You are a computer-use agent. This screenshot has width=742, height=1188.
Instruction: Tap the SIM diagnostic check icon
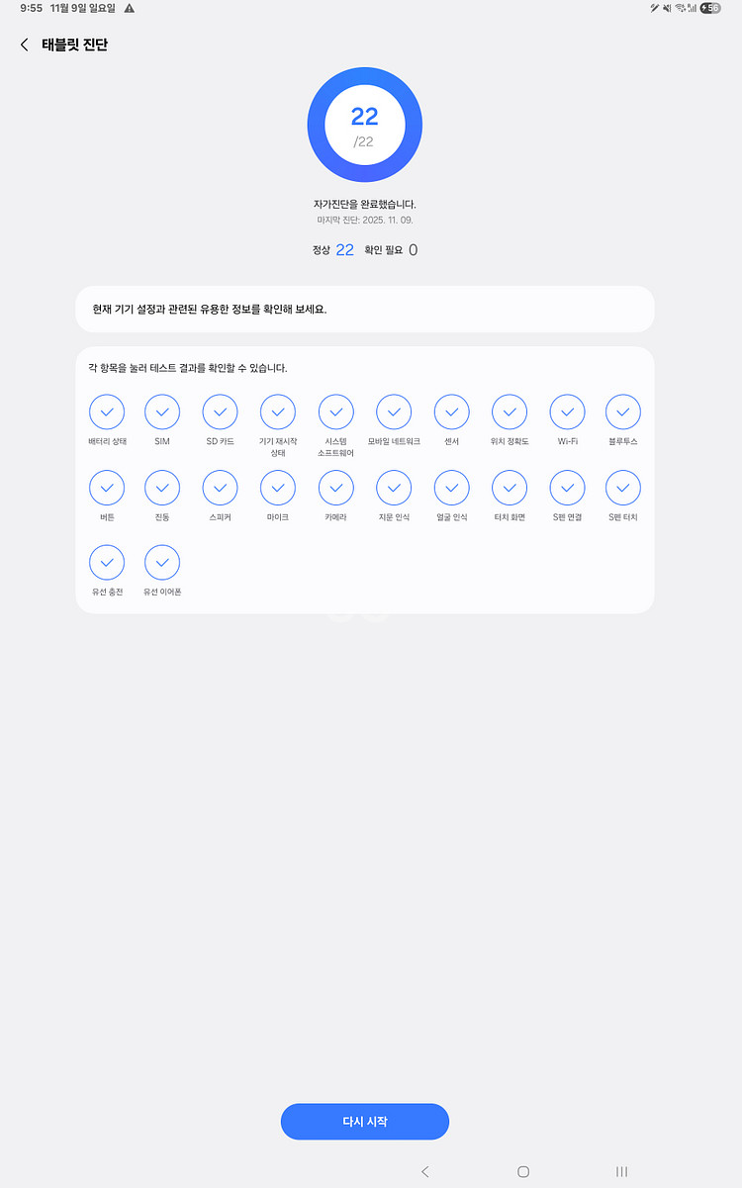tap(162, 411)
